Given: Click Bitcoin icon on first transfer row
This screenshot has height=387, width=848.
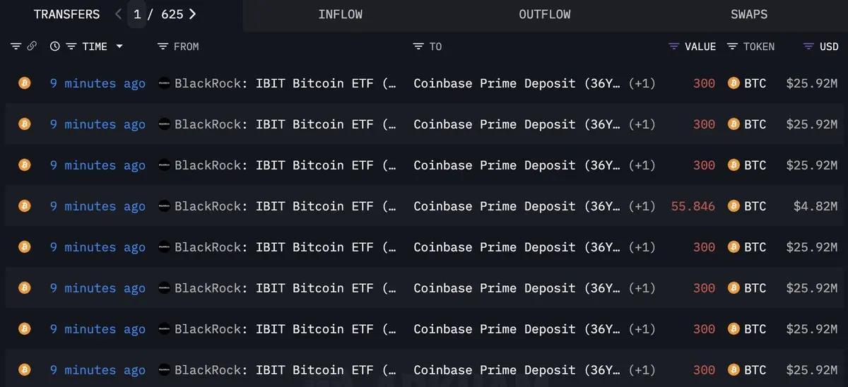Looking at the screenshot, I should 25,83.
